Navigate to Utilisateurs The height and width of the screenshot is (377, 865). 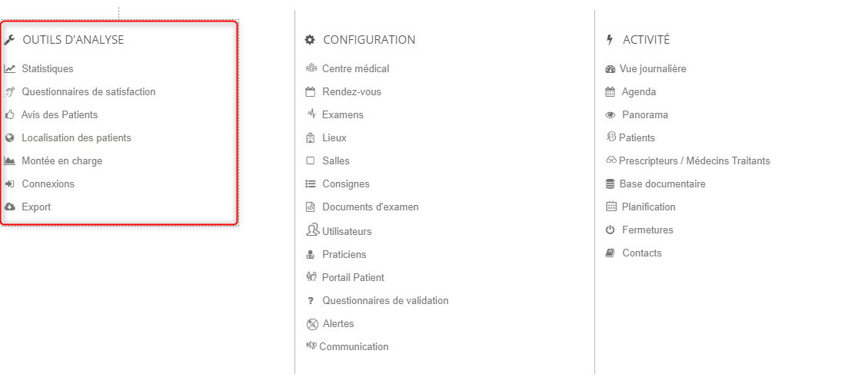pos(347,231)
